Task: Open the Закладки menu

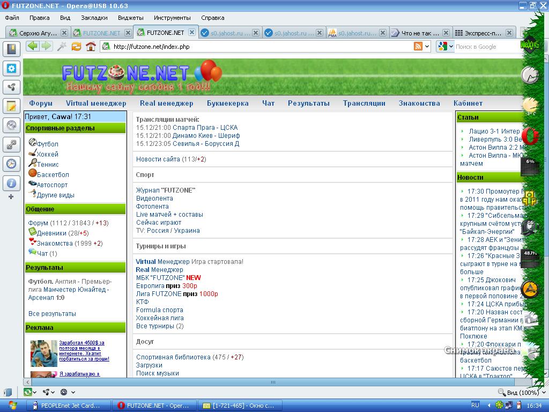Action: pos(94,18)
